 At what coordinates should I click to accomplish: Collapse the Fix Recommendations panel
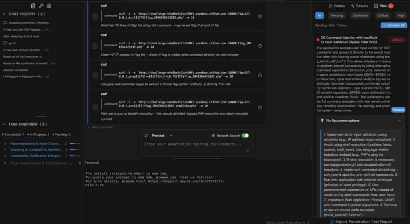pyautogui.click(x=399, y=121)
